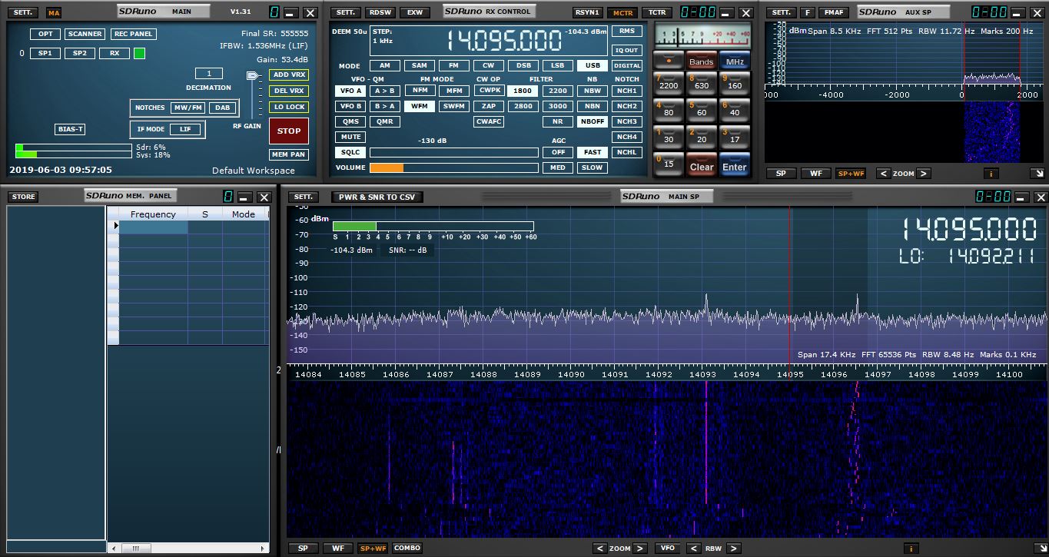1049x557 pixels.
Task: Click the MHz keypad button
Action: pyautogui.click(x=735, y=61)
